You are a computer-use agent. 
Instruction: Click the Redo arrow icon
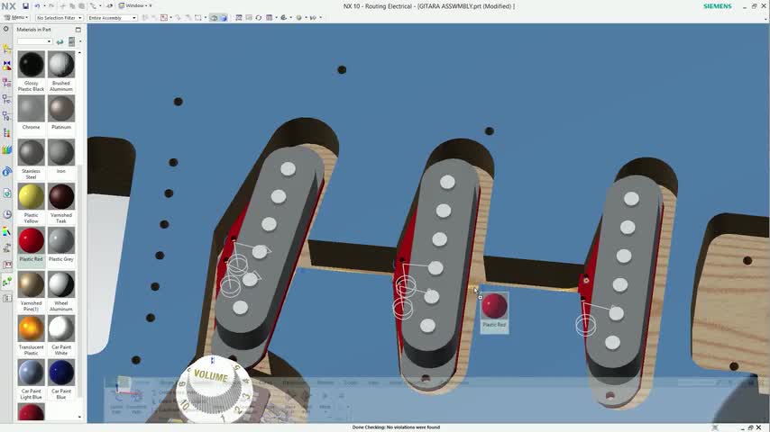(x=51, y=6)
